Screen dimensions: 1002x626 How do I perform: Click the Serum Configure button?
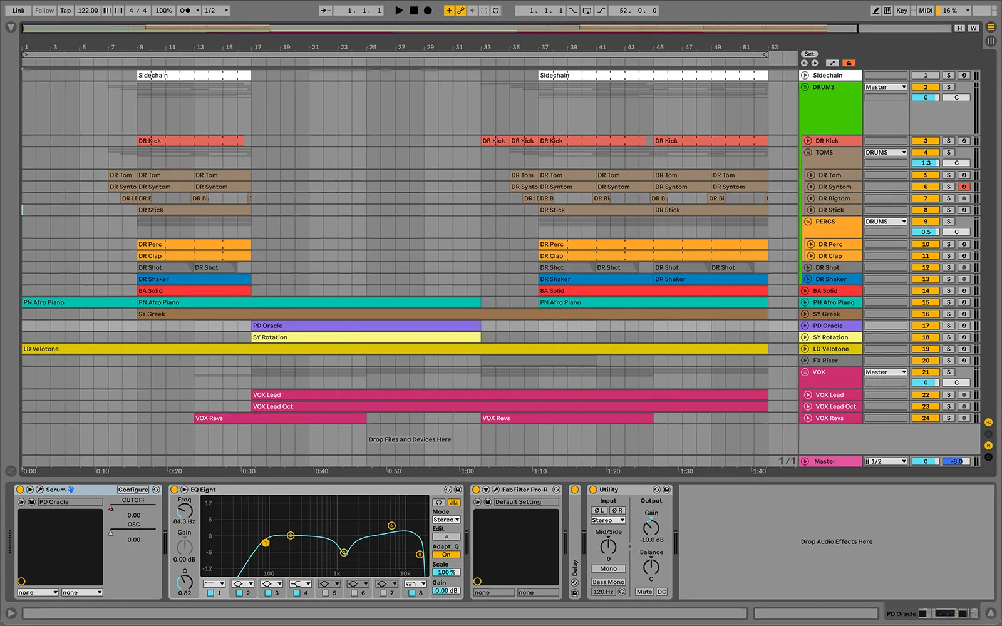click(133, 490)
